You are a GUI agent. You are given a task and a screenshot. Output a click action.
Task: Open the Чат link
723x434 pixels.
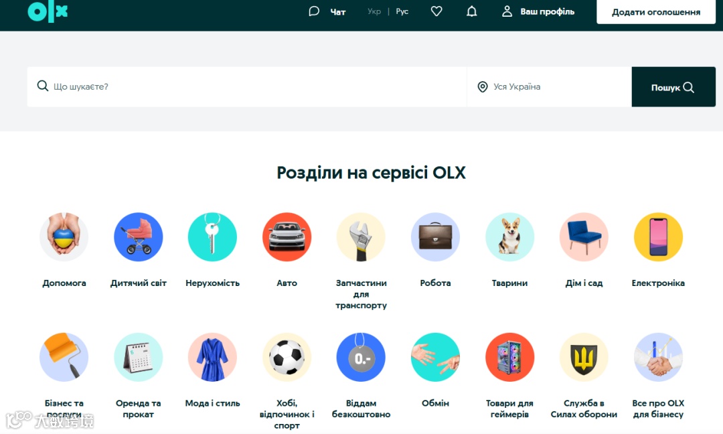pyautogui.click(x=338, y=12)
